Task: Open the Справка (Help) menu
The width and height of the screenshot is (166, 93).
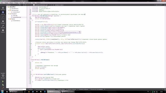Action: pos(38,3)
